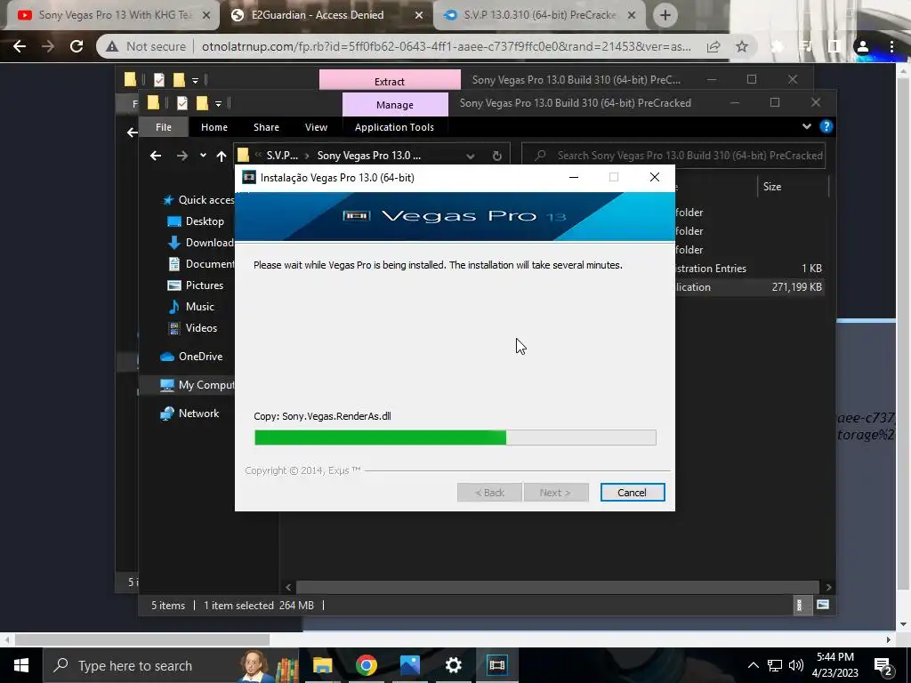Image resolution: width=911 pixels, height=683 pixels.
Task: Go back in Chrome
Action: tap(20, 46)
